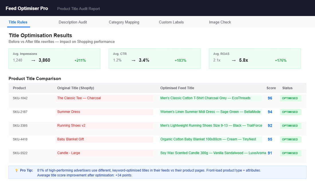Select the score 96 link for SKU-1042
315x183 pixels.
(270, 98)
